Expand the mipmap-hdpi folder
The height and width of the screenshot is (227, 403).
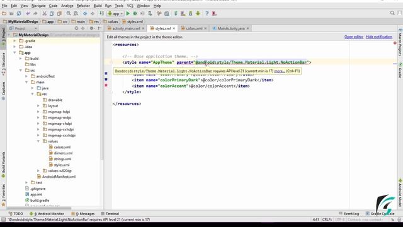38,112
